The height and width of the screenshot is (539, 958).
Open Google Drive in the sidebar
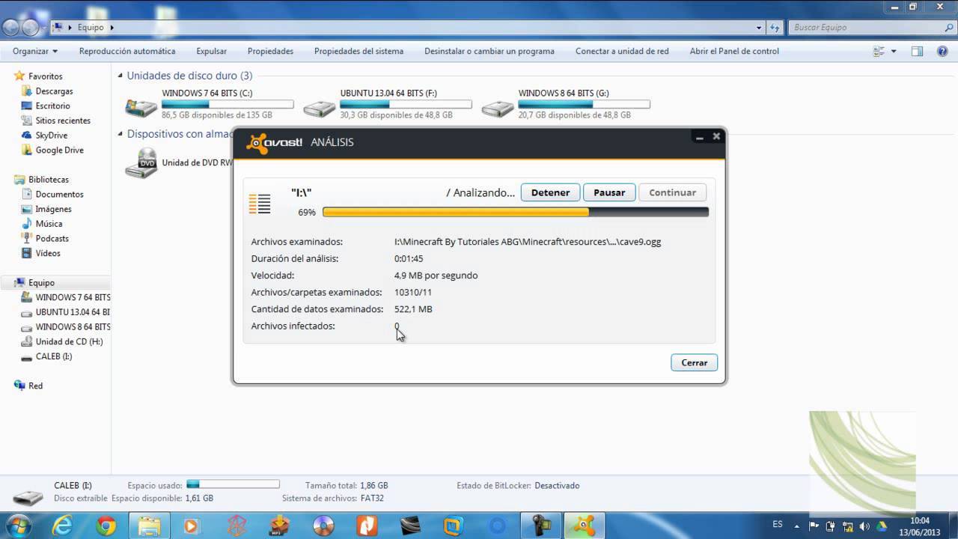(x=59, y=150)
